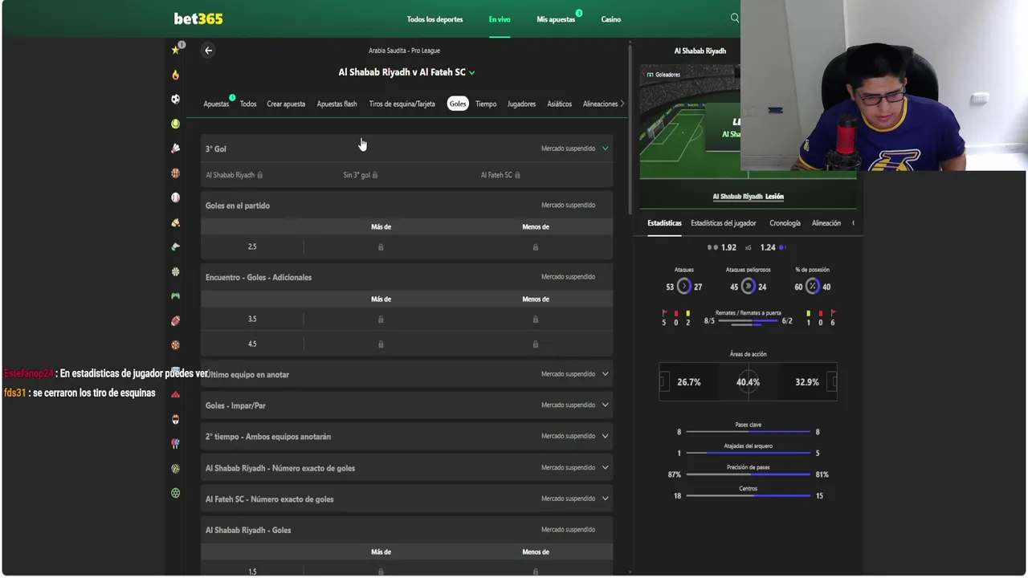
Task: Expand Al Fateh SC número exacto de goles
Action: (606, 499)
